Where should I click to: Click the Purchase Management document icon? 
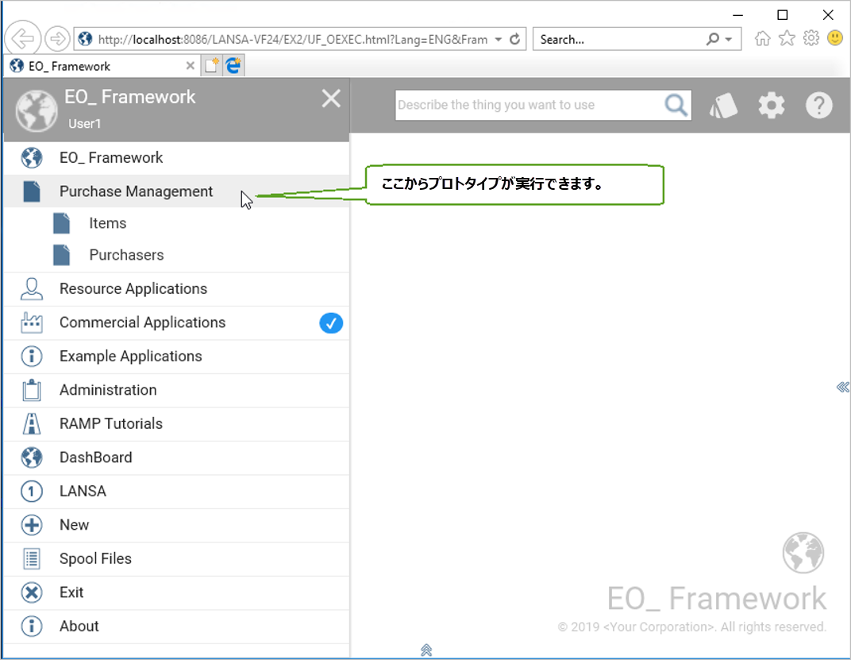(32, 191)
